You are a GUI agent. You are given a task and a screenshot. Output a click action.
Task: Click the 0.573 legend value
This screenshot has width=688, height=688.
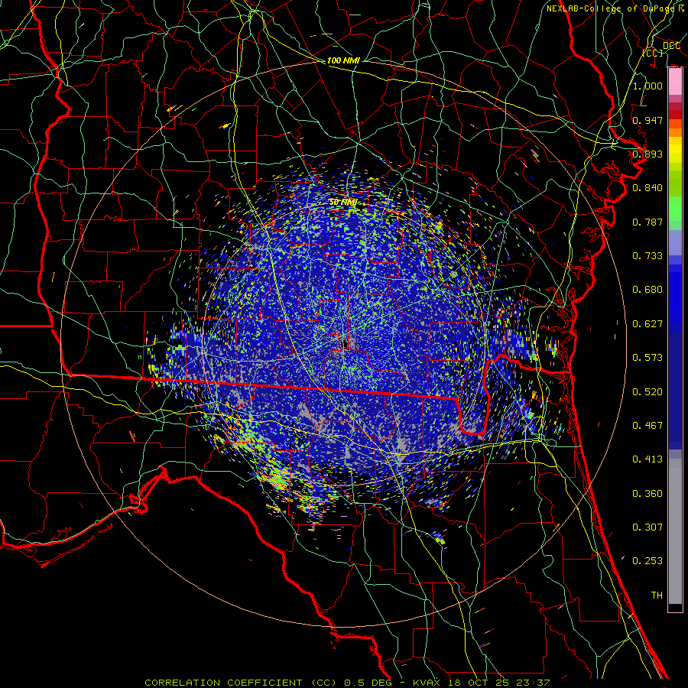pos(647,358)
